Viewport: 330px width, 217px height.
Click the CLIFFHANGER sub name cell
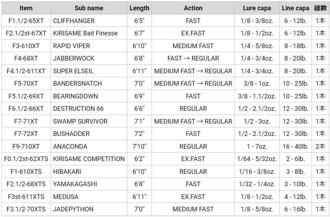tap(89, 21)
